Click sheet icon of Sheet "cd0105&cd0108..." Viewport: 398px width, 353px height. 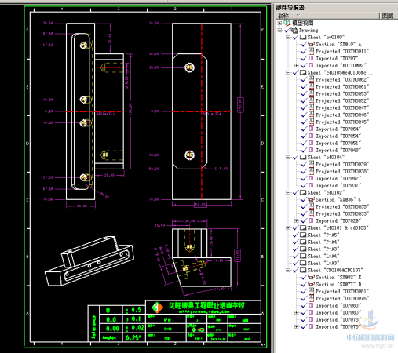pyautogui.click(x=303, y=72)
